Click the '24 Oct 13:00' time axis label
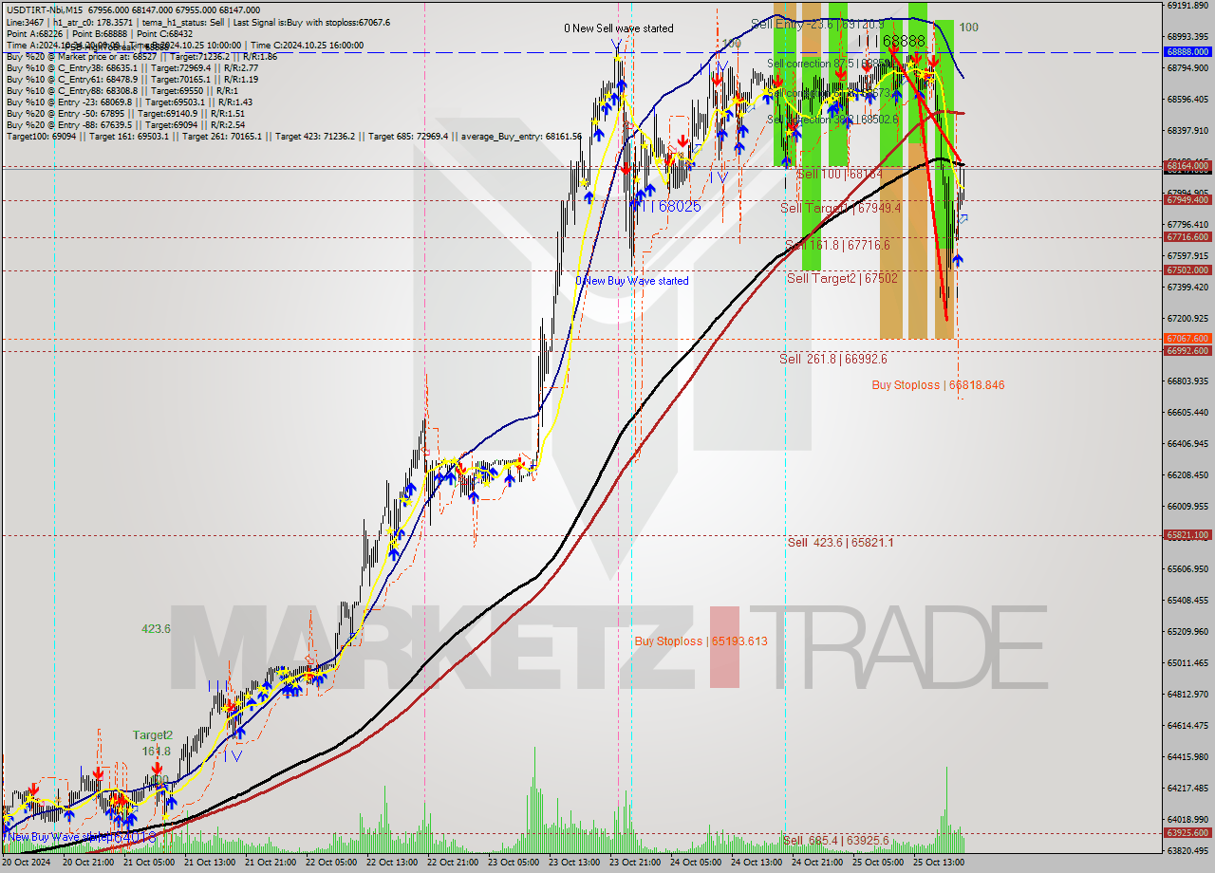 click(757, 863)
